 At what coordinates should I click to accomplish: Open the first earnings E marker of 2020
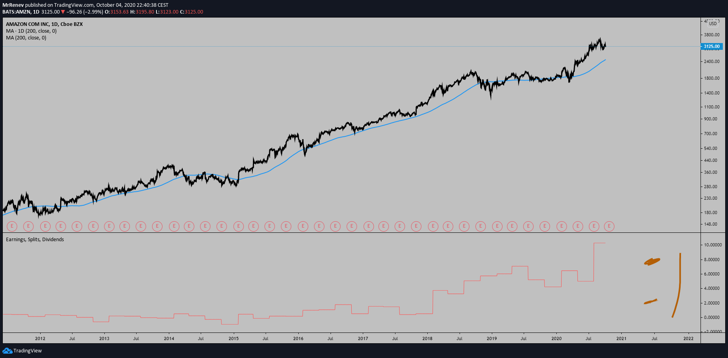(x=562, y=226)
